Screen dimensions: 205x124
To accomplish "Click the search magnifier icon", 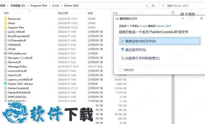I will click(163, 6).
